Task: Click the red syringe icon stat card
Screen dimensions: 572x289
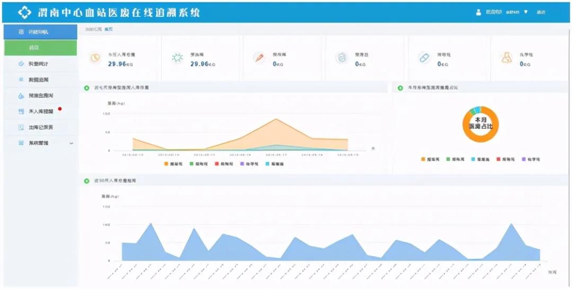Action: 259,58
